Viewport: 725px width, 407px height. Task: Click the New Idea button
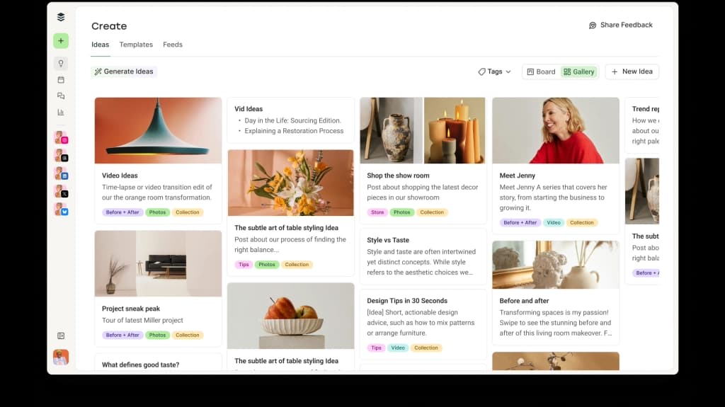coord(632,71)
